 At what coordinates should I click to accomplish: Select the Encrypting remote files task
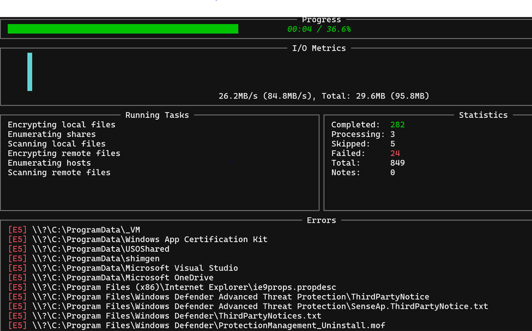pos(64,153)
